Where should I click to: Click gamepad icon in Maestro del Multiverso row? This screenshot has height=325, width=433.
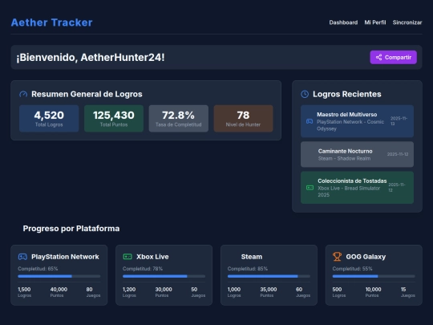click(310, 121)
